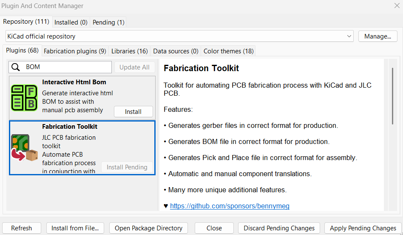Click Open Package Directory button
403x235 pixels.
(x=148, y=228)
